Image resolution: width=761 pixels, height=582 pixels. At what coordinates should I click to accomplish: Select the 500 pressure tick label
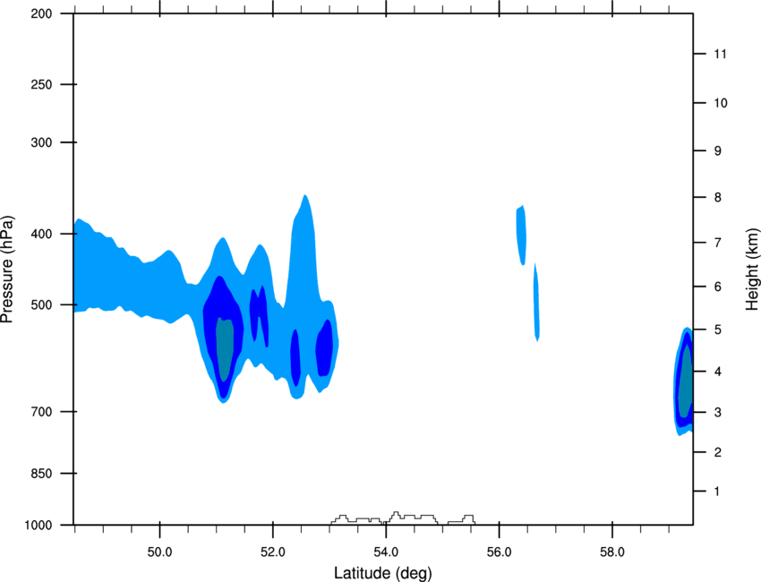point(41,304)
